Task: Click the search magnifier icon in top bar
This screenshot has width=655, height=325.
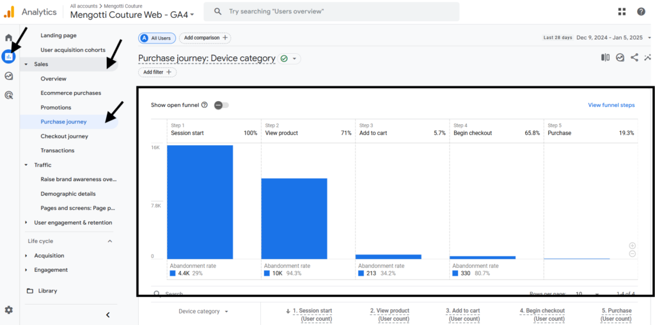Action: [x=217, y=12]
